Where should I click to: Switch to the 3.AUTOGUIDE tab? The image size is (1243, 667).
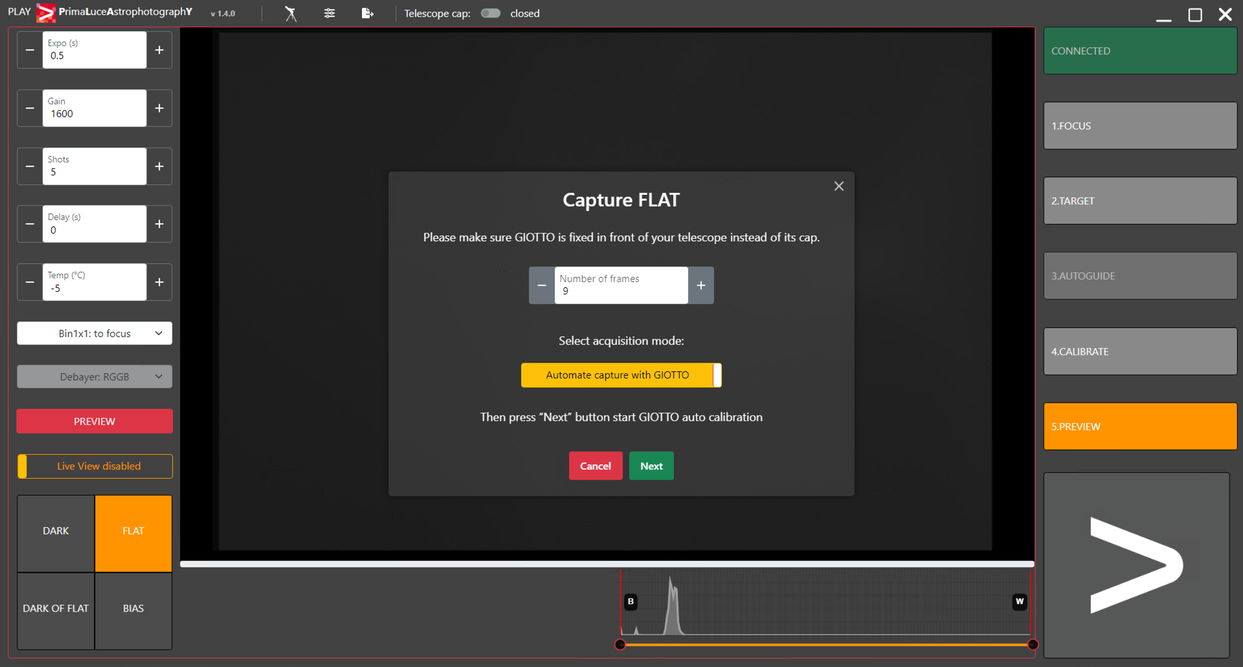(1140, 276)
